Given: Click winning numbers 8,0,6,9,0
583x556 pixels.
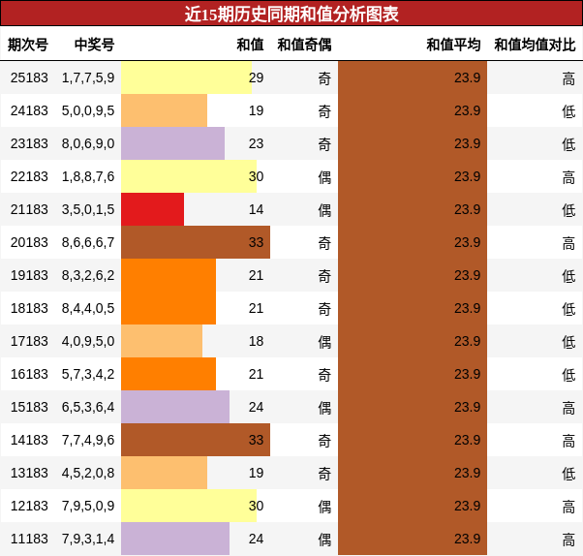Looking at the screenshot, I should coord(88,143).
